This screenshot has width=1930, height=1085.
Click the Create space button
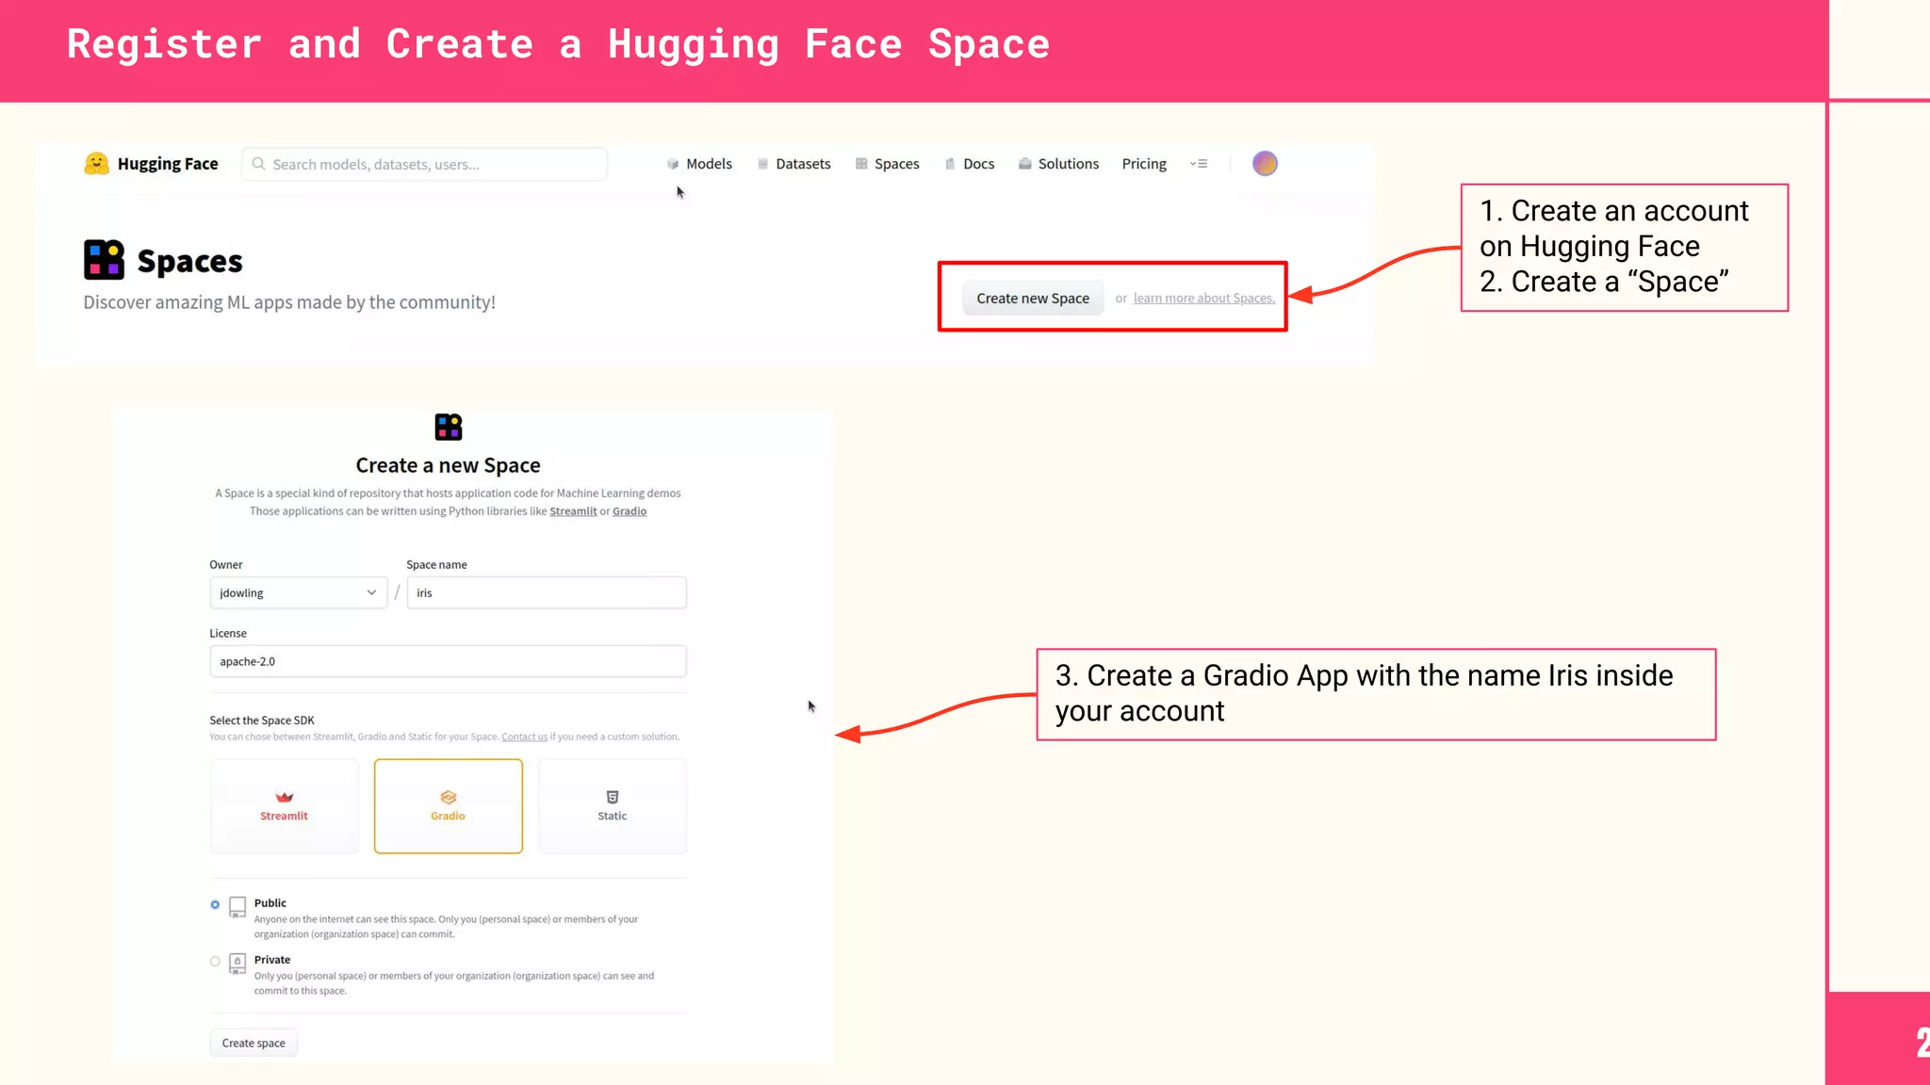[254, 1043]
